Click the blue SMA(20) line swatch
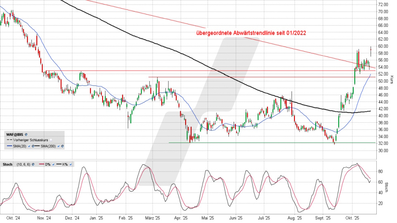Viewport: 397px width, 223px height. [x=10, y=146]
